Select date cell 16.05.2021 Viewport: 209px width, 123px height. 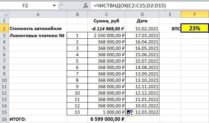pos(142,48)
